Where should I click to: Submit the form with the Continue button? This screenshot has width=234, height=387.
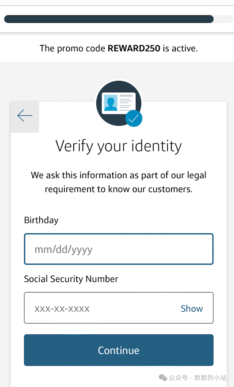click(119, 350)
